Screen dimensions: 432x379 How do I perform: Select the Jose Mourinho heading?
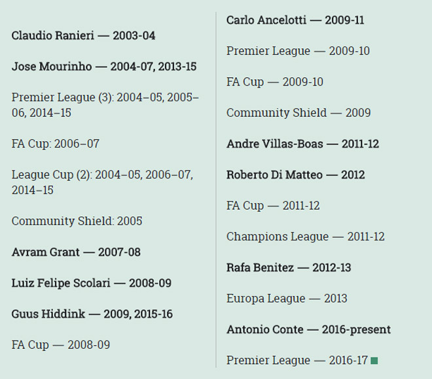coord(103,67)
